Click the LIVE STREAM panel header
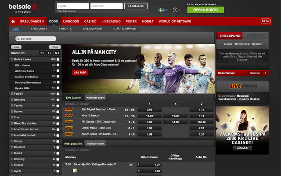 [242, 86]
